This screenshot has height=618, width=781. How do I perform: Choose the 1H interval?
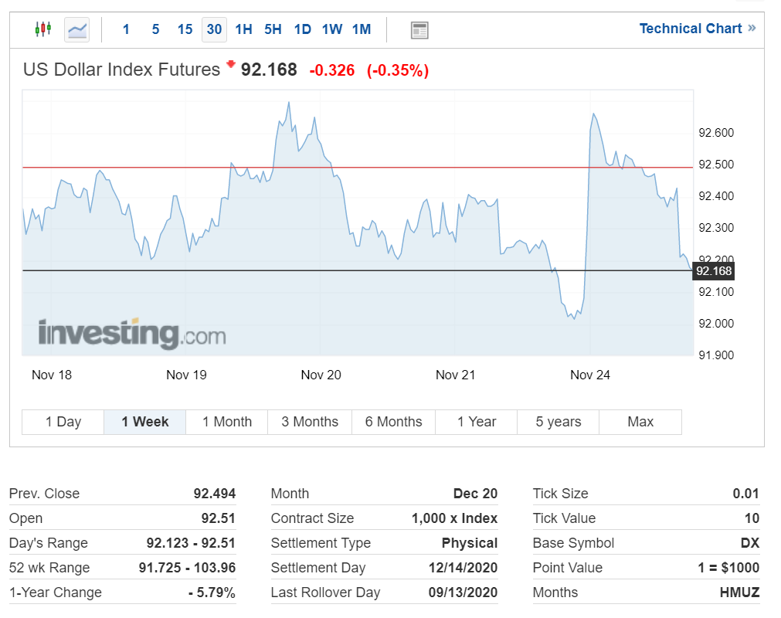click(x=243, y=29)
